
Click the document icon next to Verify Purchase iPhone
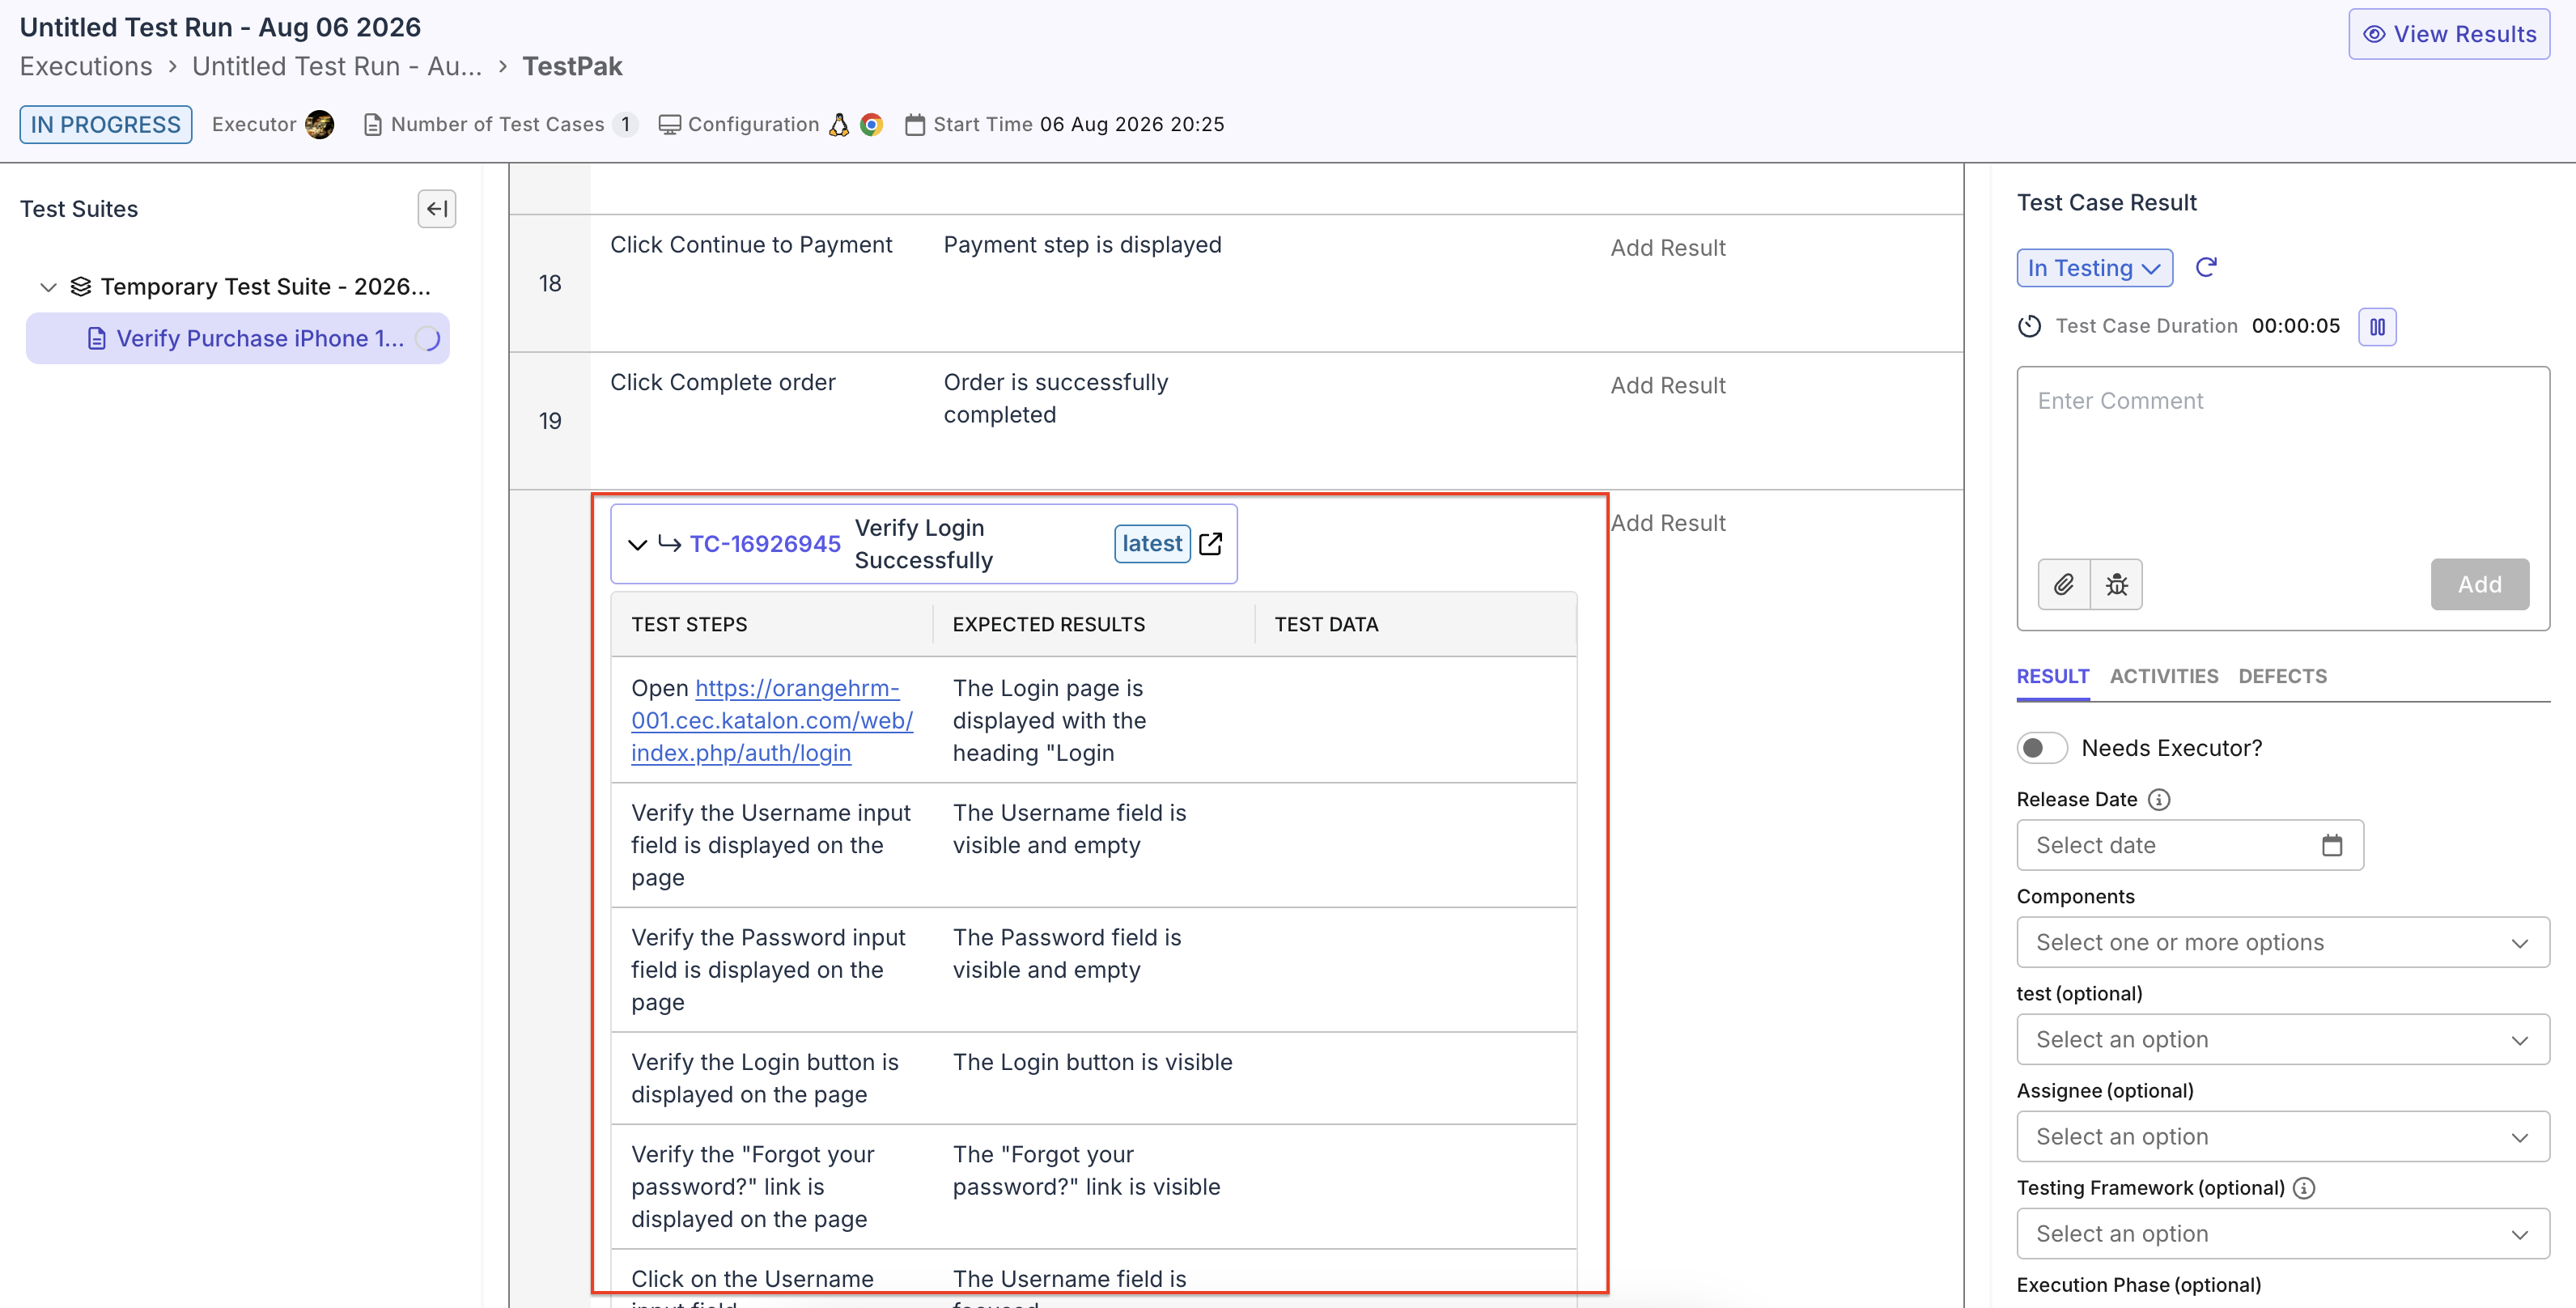(x=97, y=339)
